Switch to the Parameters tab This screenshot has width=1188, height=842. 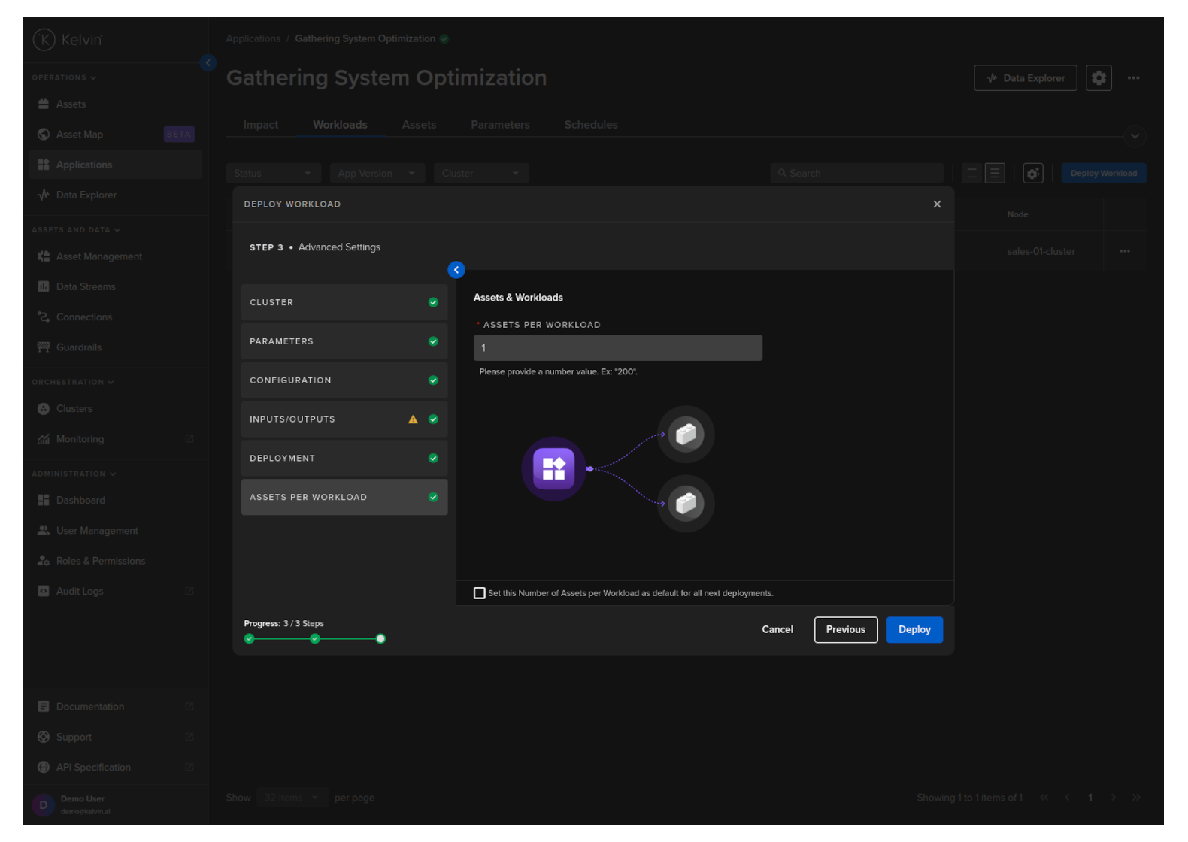pos(500,125)
